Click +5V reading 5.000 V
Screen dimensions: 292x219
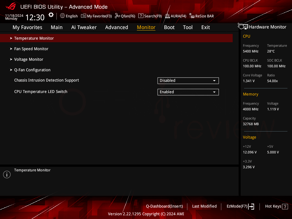(x=273, y=152)
